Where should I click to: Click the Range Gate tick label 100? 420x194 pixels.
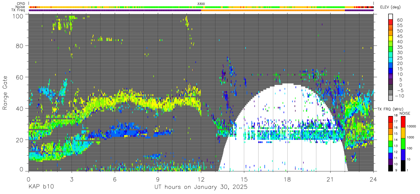click(18, 16)
